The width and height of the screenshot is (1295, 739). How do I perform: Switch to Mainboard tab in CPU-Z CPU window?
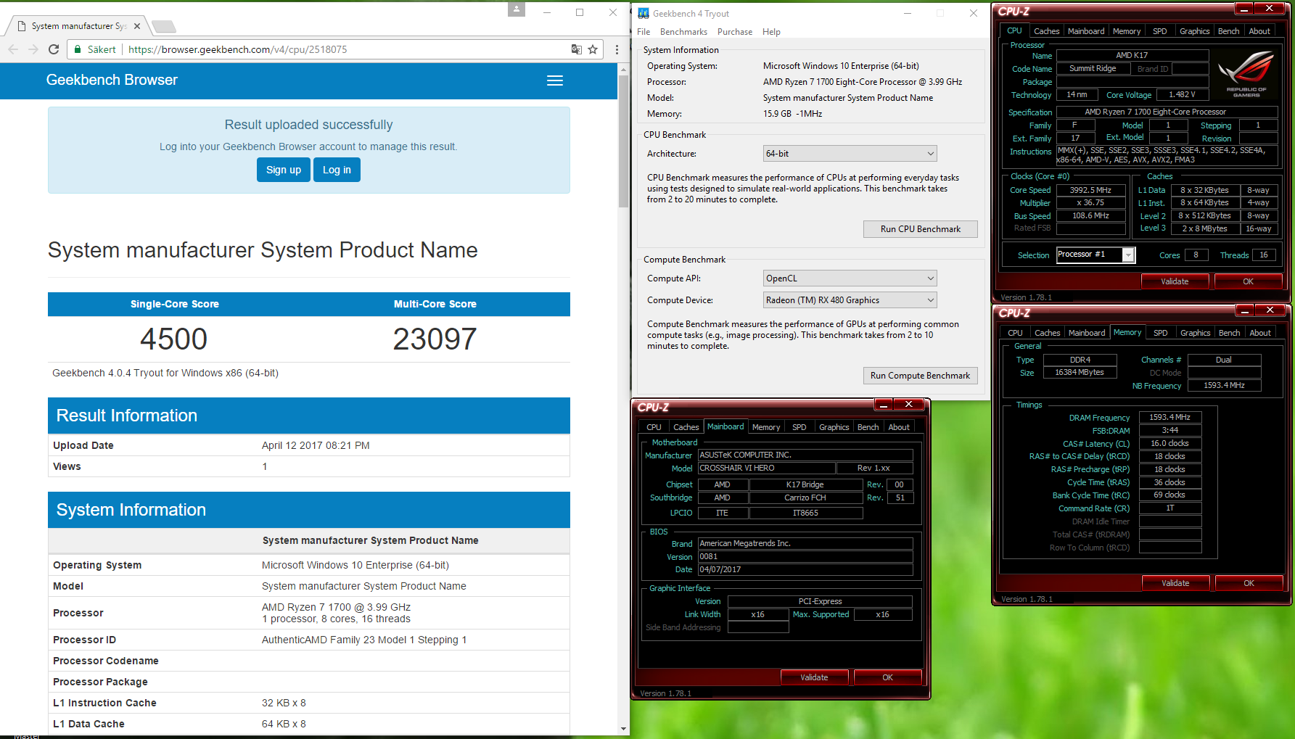tap(1086, 31)
